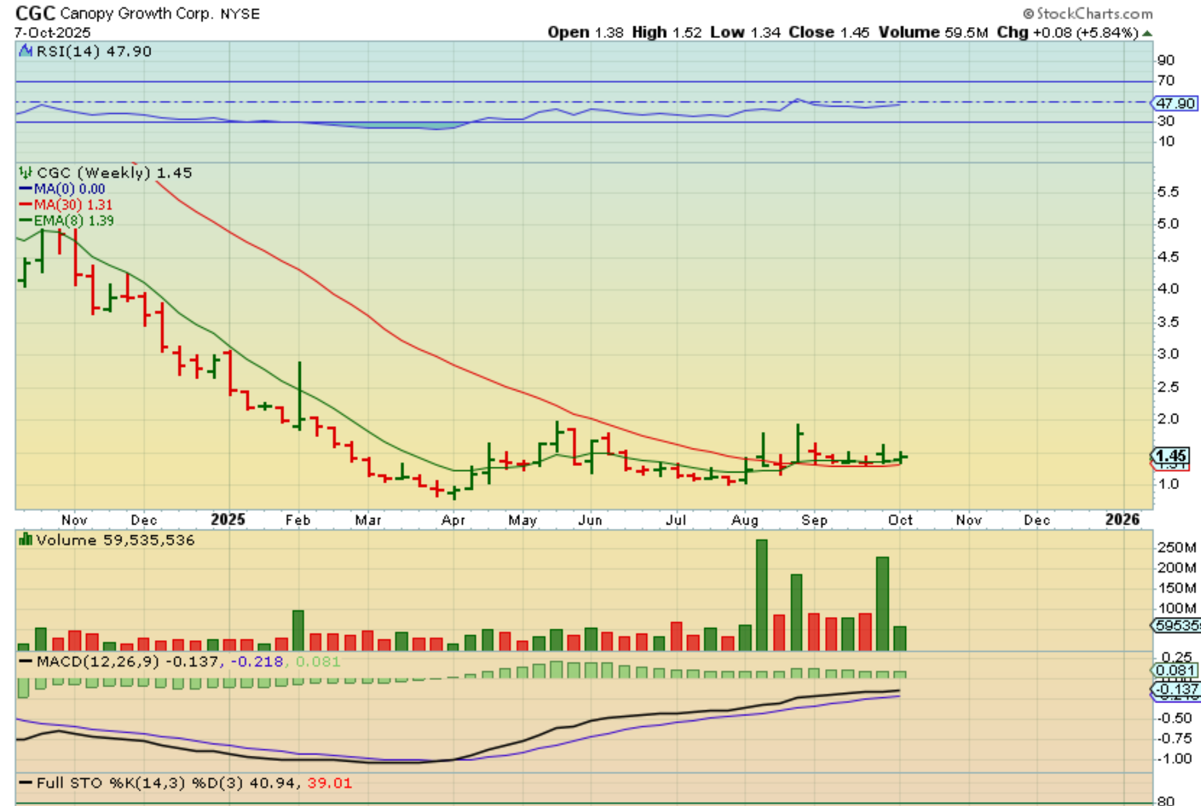Click the 1.45 current price tag on axis

pyautogui.click(x=1170, y=456)
